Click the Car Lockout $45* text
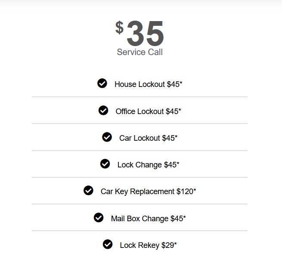The width and height of the screenshot is (282, 269). point(148,138)
